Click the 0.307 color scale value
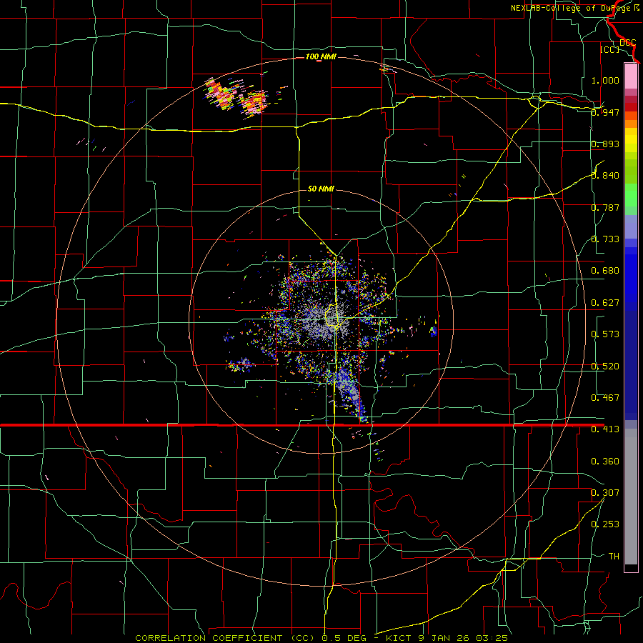The width and height of the screenshot is (643, 643). pyautogui.click(x=605, y=492)
